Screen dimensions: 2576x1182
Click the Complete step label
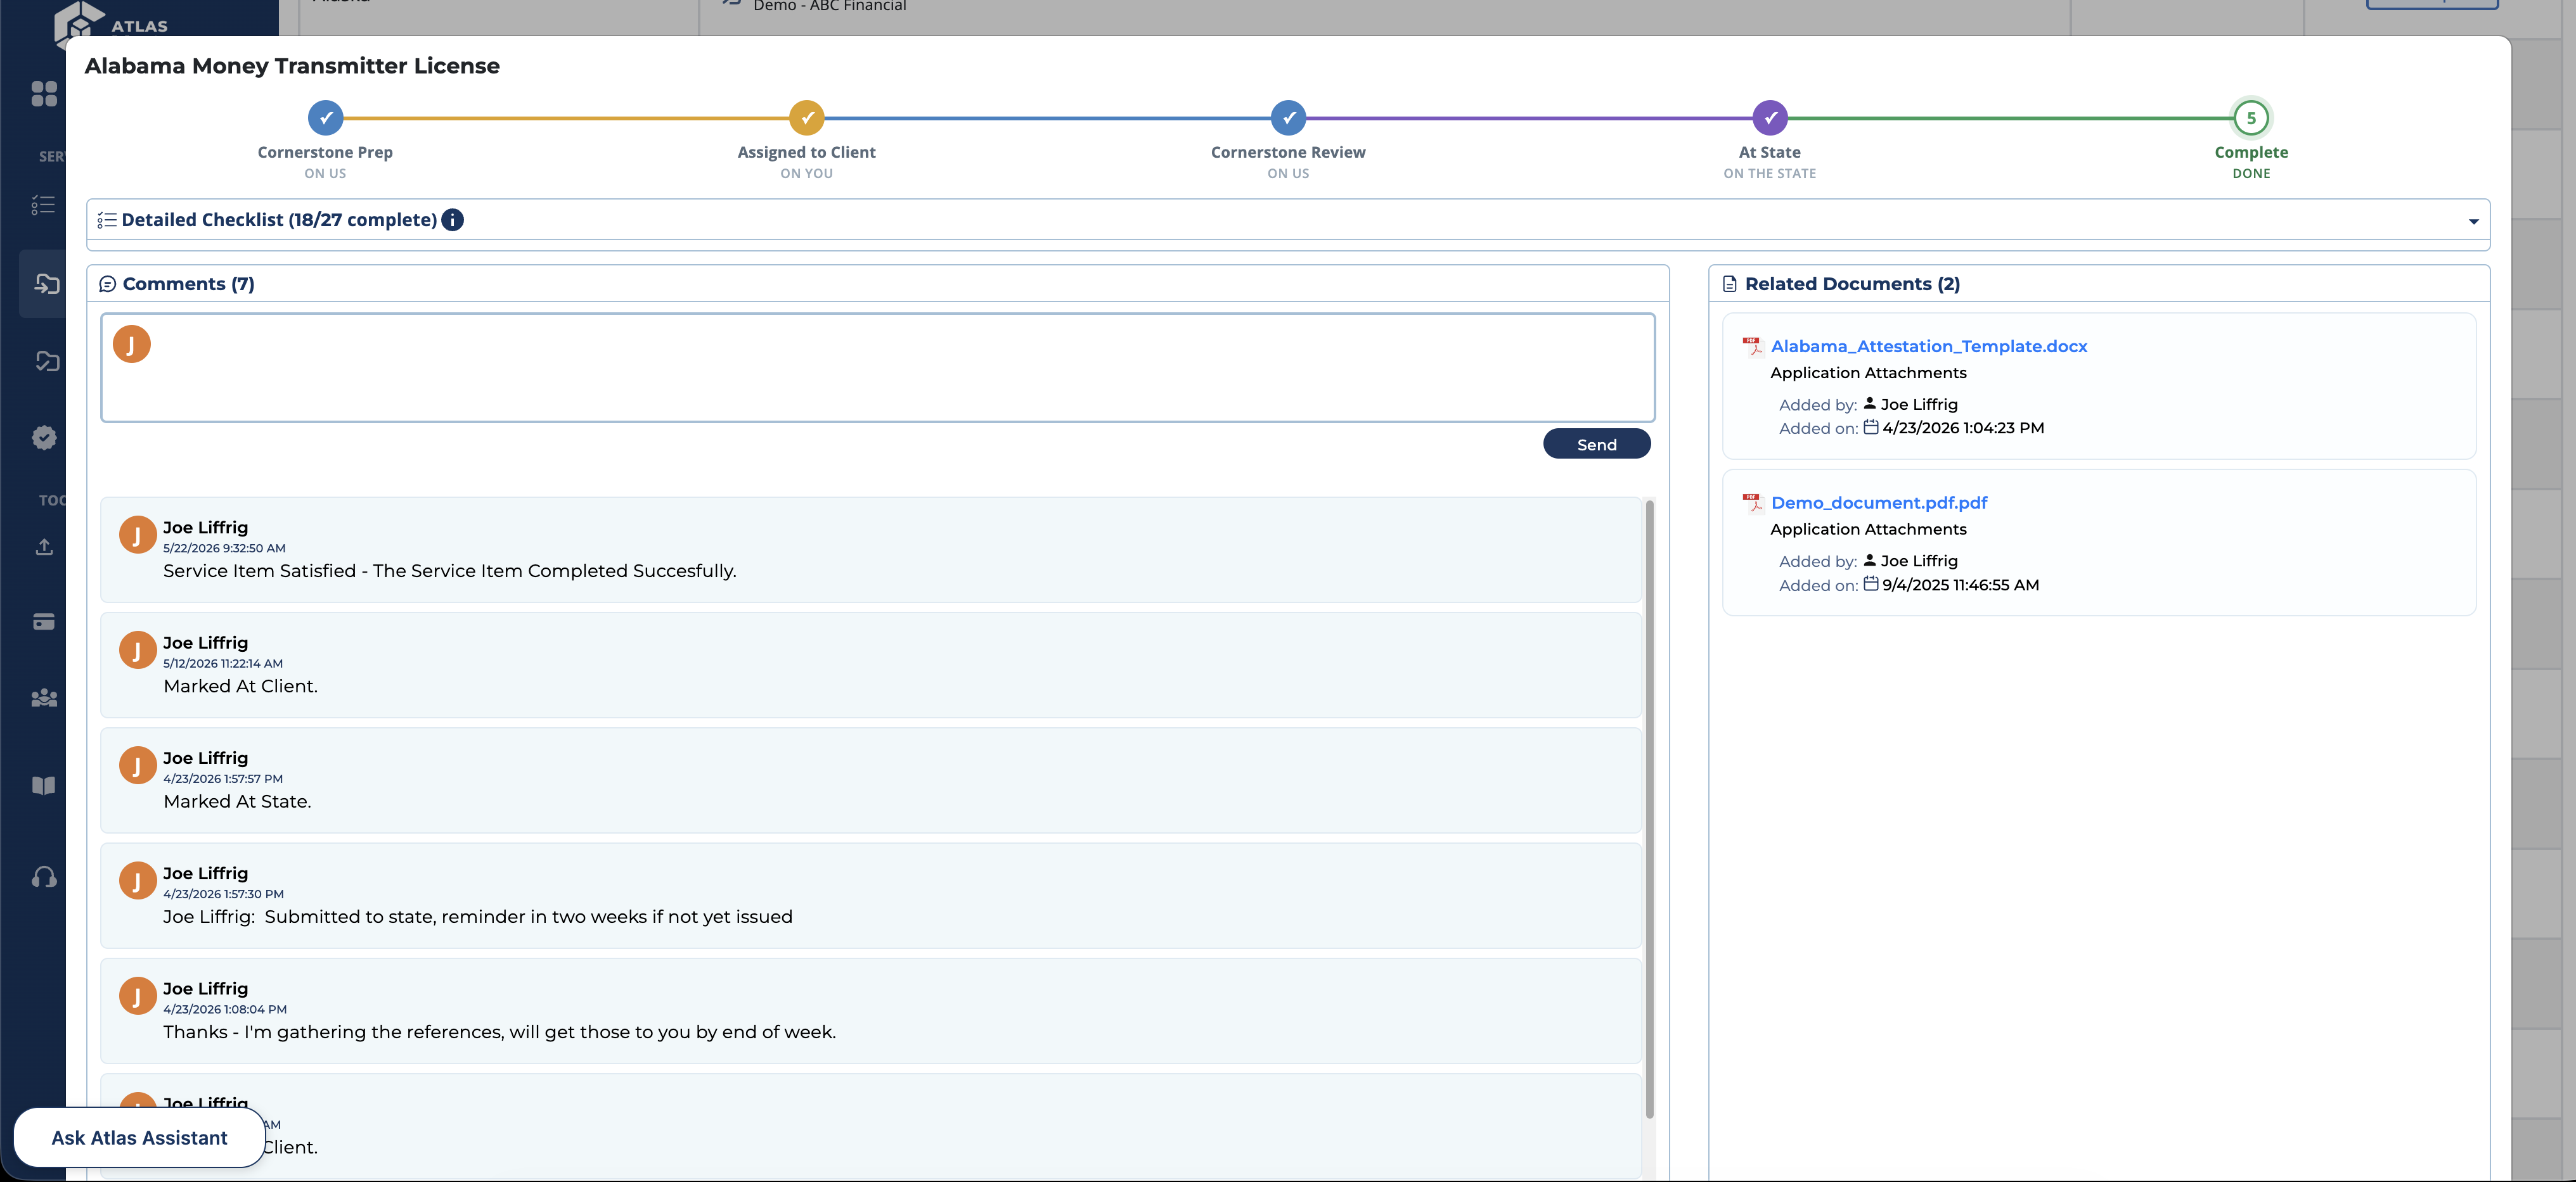click(x=2251, y=153)
